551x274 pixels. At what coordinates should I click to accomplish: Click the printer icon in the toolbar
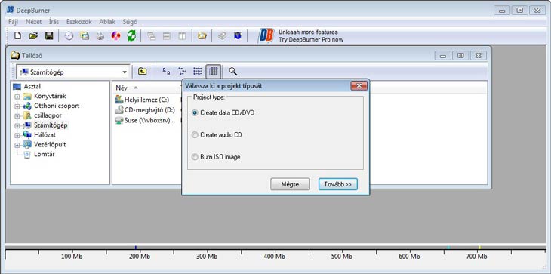tap(100, 35)
